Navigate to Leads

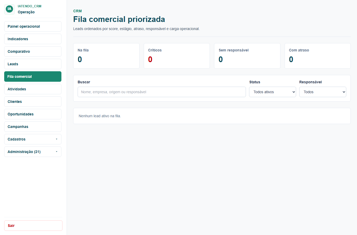(33, 64)
